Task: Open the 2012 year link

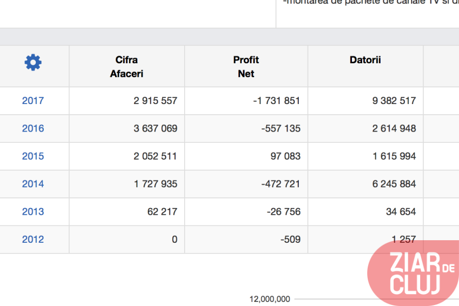Action: (33, 239)
